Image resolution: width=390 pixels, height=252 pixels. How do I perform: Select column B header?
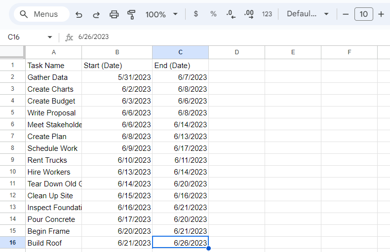[117, 52]
